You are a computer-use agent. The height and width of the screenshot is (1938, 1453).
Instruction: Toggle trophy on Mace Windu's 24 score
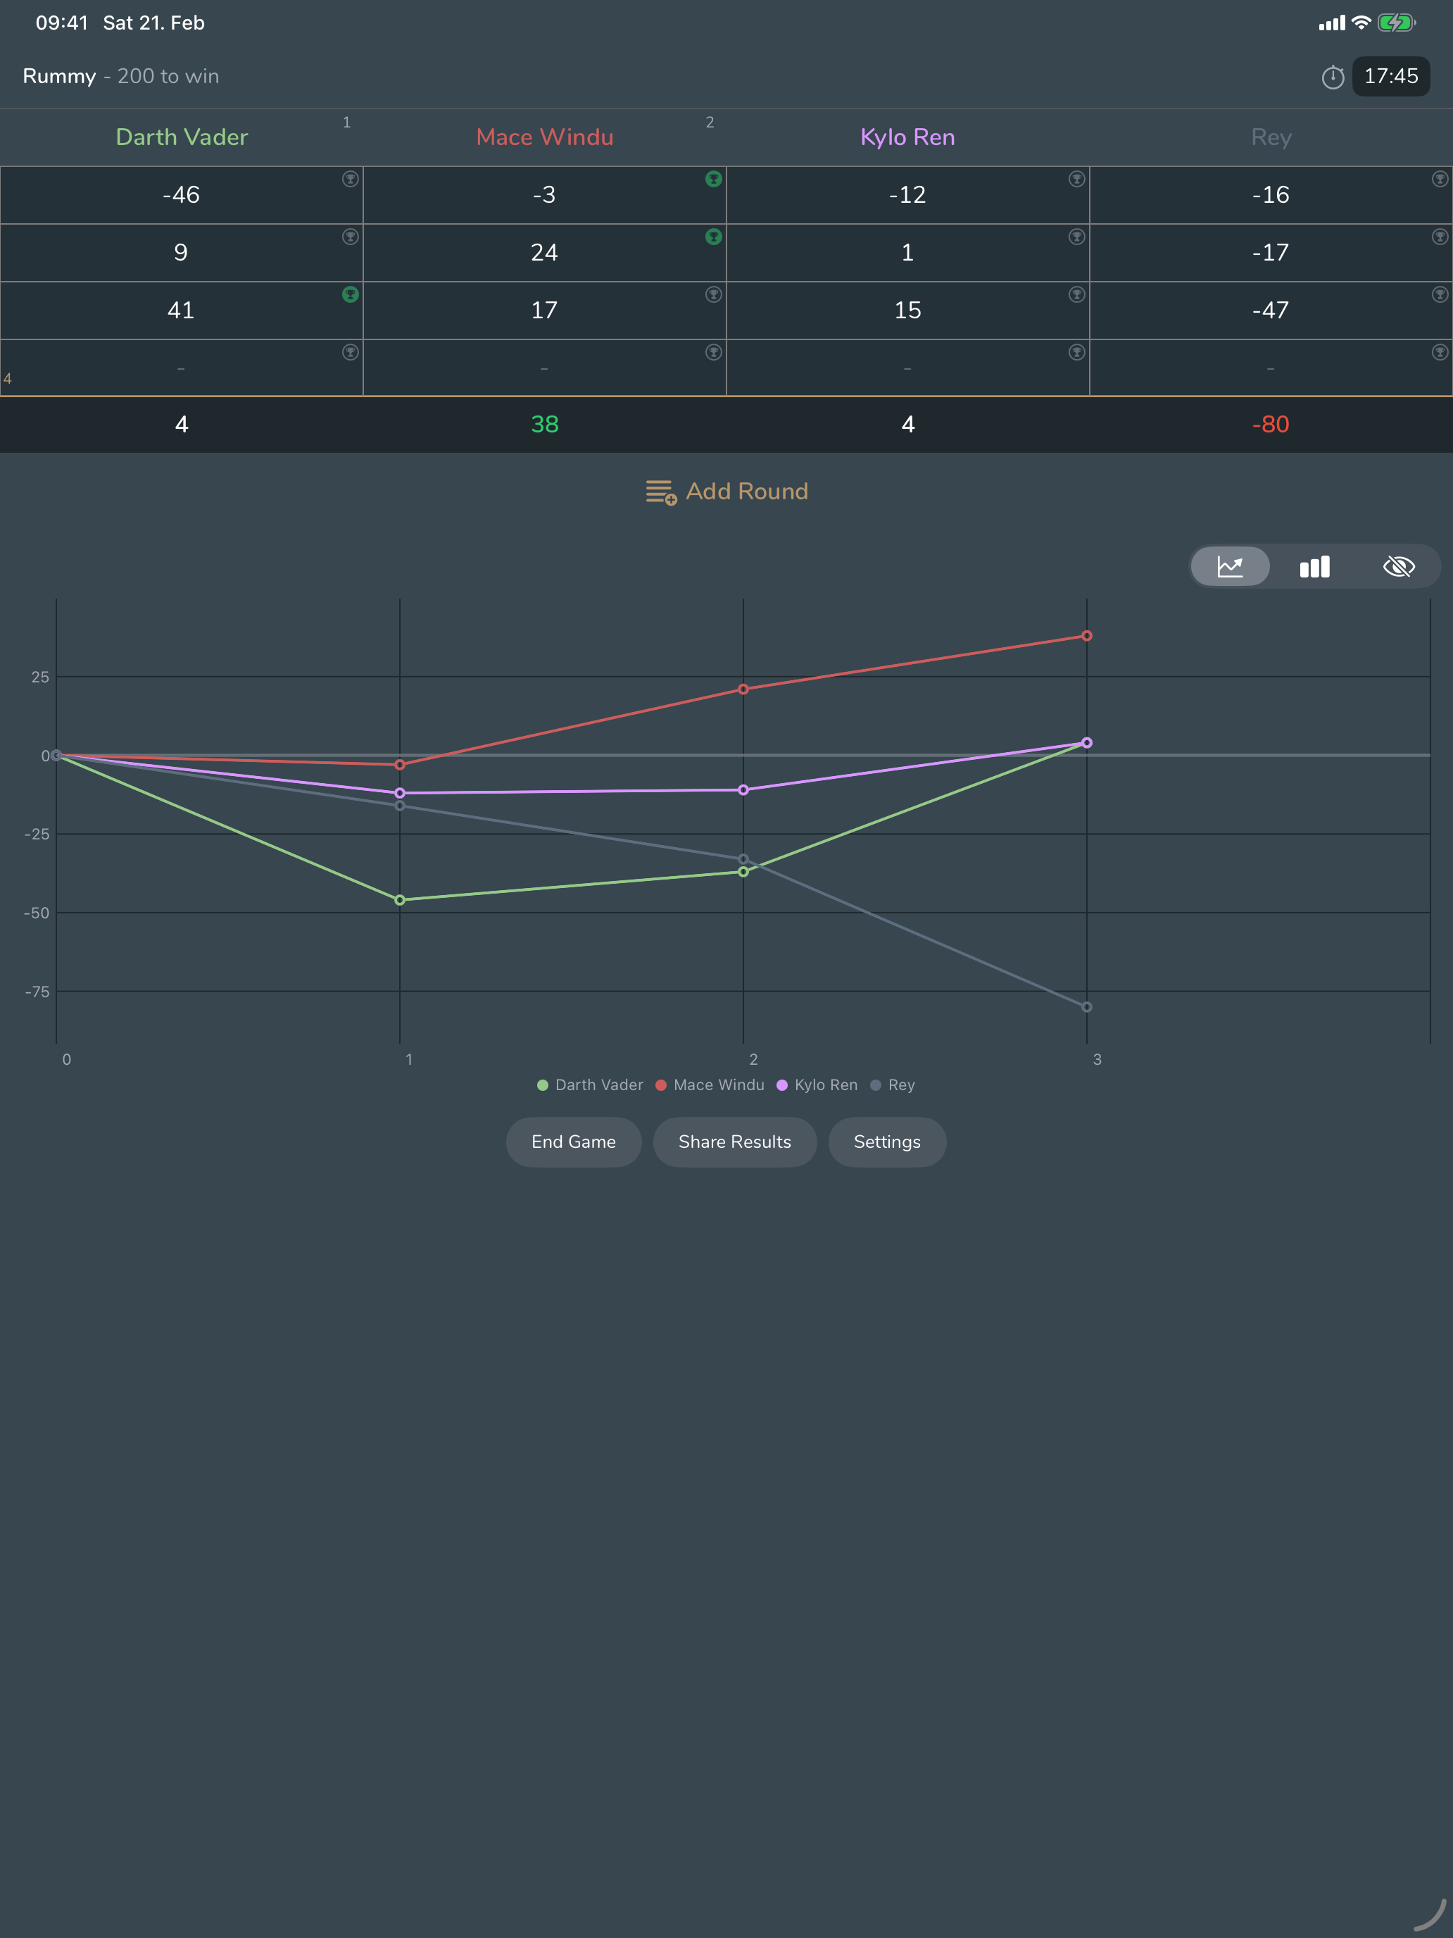point(714,237)
